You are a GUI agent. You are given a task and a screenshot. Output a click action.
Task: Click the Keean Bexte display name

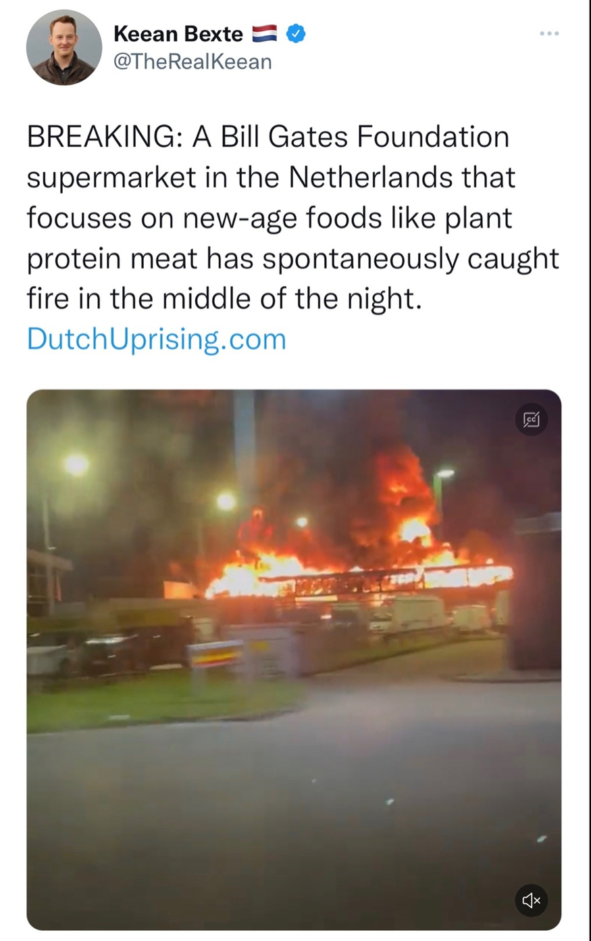(x=178, y=33)
